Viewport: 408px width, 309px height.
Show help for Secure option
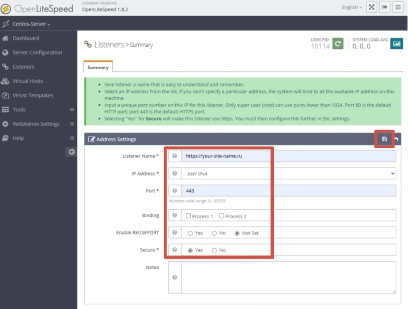[174, 250]
